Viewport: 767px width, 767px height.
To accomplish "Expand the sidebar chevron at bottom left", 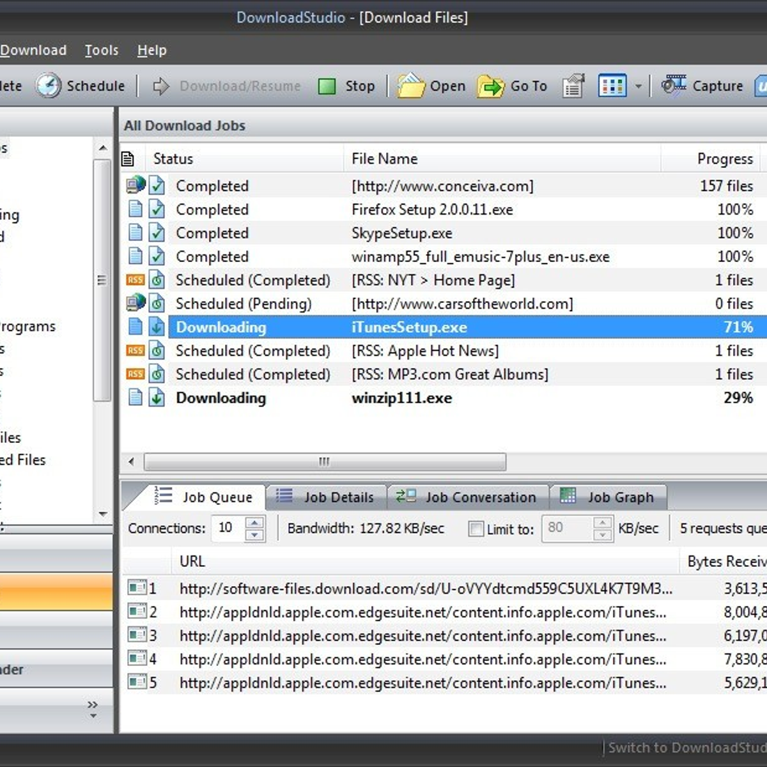I will pos(93,704).
